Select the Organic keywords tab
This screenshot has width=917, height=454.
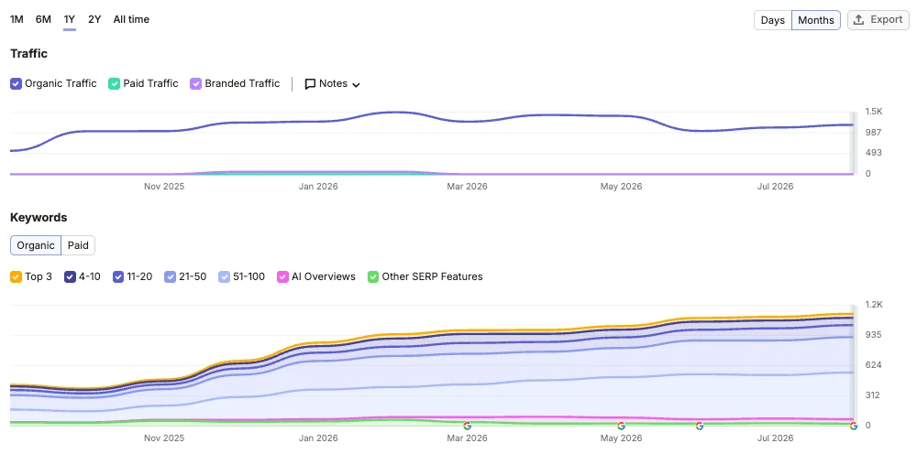pyautogui.click(x=36, y=245)
